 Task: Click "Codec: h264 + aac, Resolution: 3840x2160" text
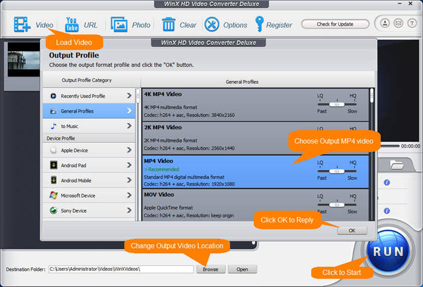pyautogui.click(x=189, y=115)
